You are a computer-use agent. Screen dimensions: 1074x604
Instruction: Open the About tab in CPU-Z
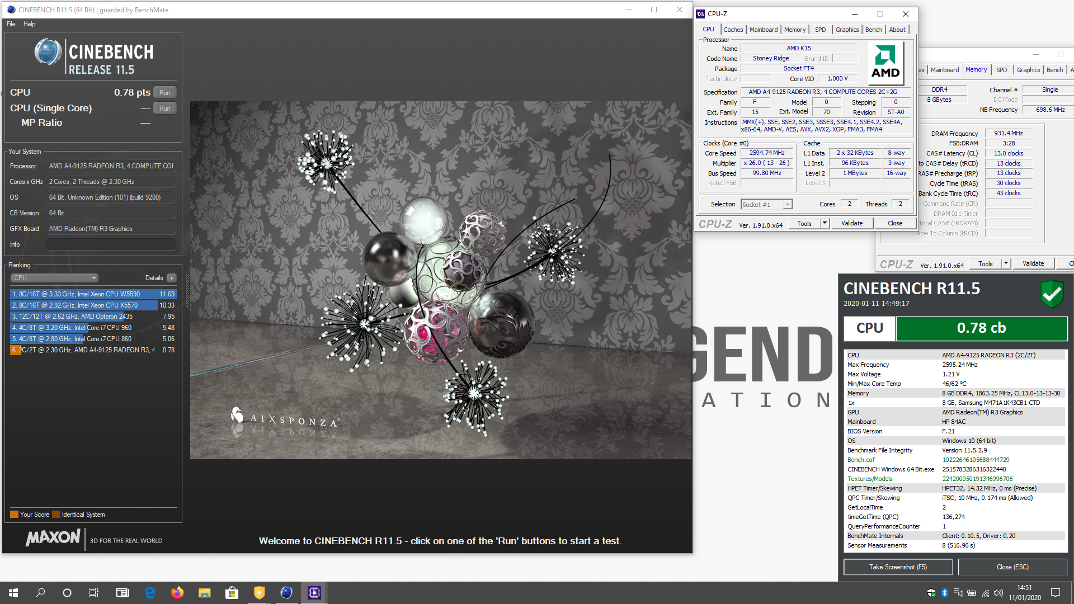[x=897, y=30]
